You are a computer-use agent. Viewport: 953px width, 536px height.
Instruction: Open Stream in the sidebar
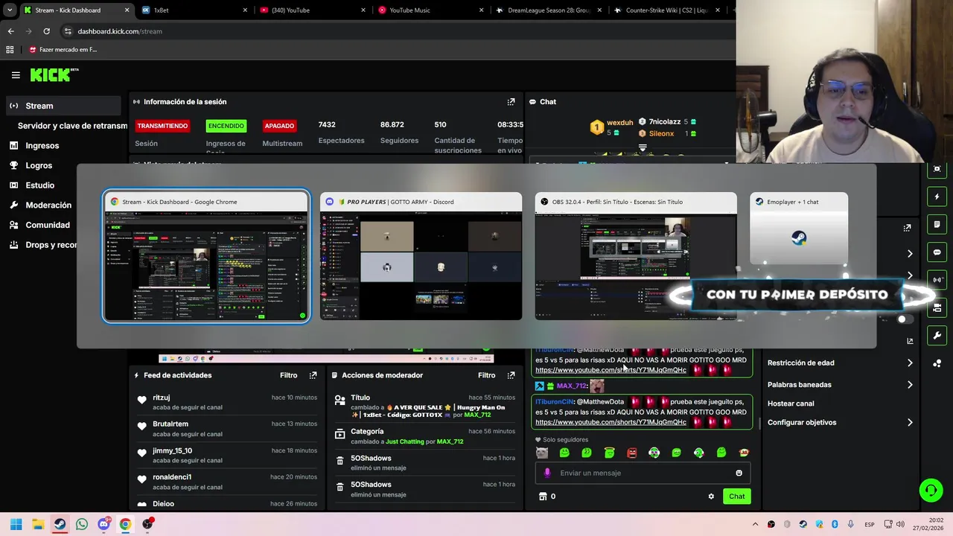point(63,106)
